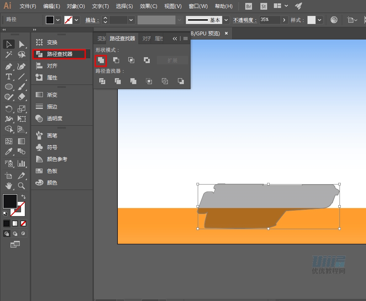Click Minus Front in Pathfinder panel
This screenshot has height=301, width=366.
point(116,61)
